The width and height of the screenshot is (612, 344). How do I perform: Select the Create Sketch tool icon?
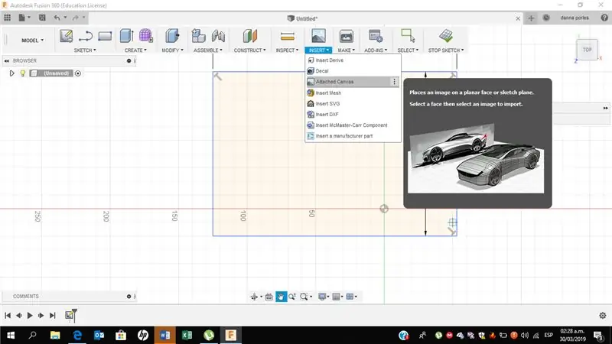coord(66,36)
